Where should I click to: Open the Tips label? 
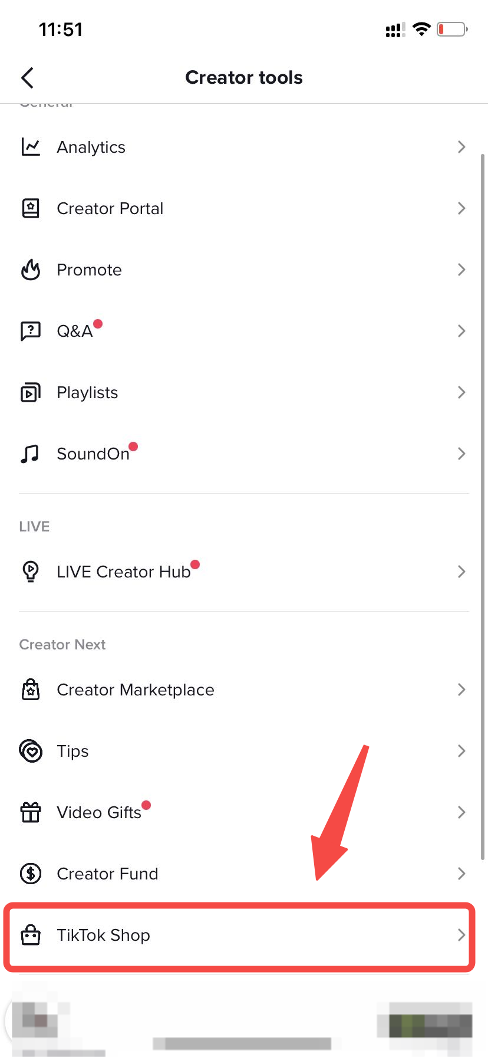[x=72, y=751]
